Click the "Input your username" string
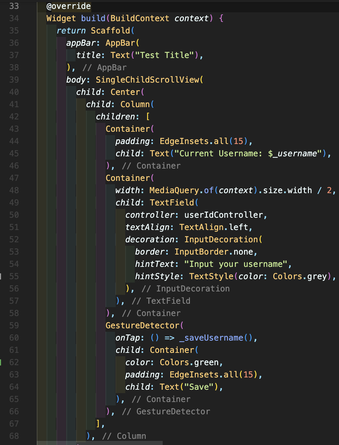The width and height of the screenshot is (339, 445). coord(236,264)
